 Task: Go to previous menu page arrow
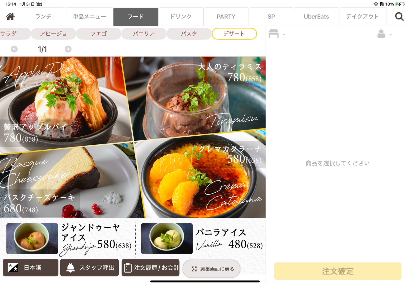tap(14, 49)
